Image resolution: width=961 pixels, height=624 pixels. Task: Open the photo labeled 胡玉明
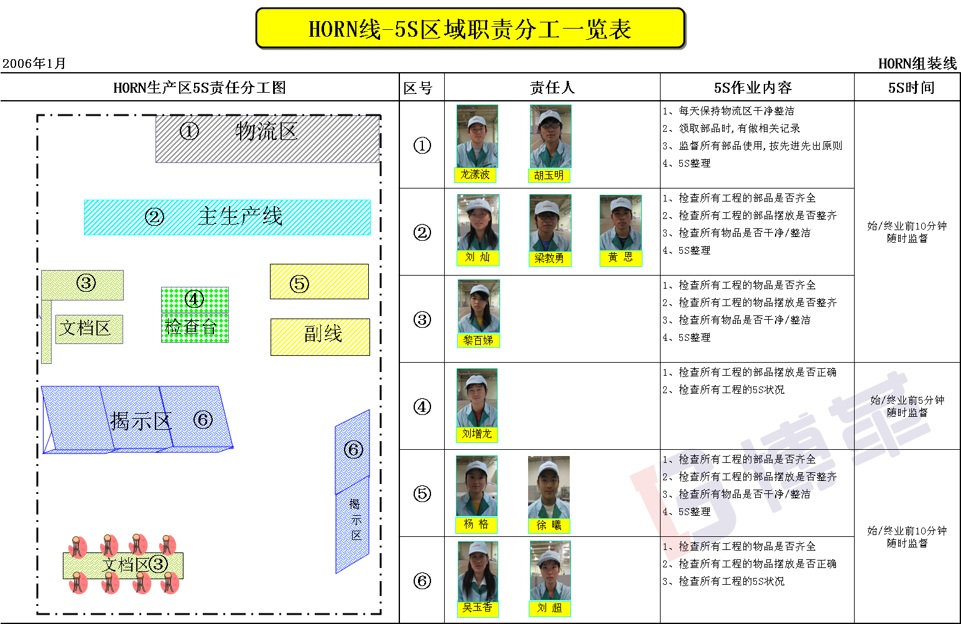click(550, 136)
